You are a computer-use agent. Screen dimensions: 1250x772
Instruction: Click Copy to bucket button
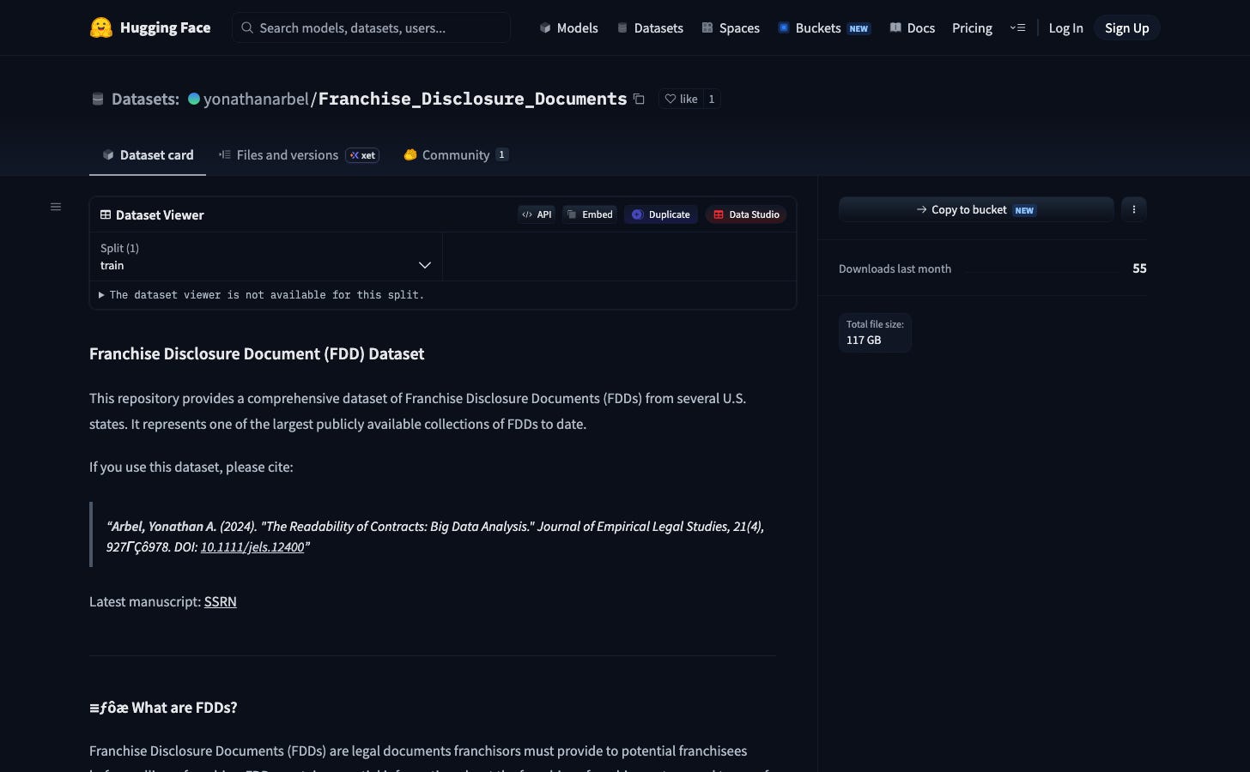(x=976, y=209)
